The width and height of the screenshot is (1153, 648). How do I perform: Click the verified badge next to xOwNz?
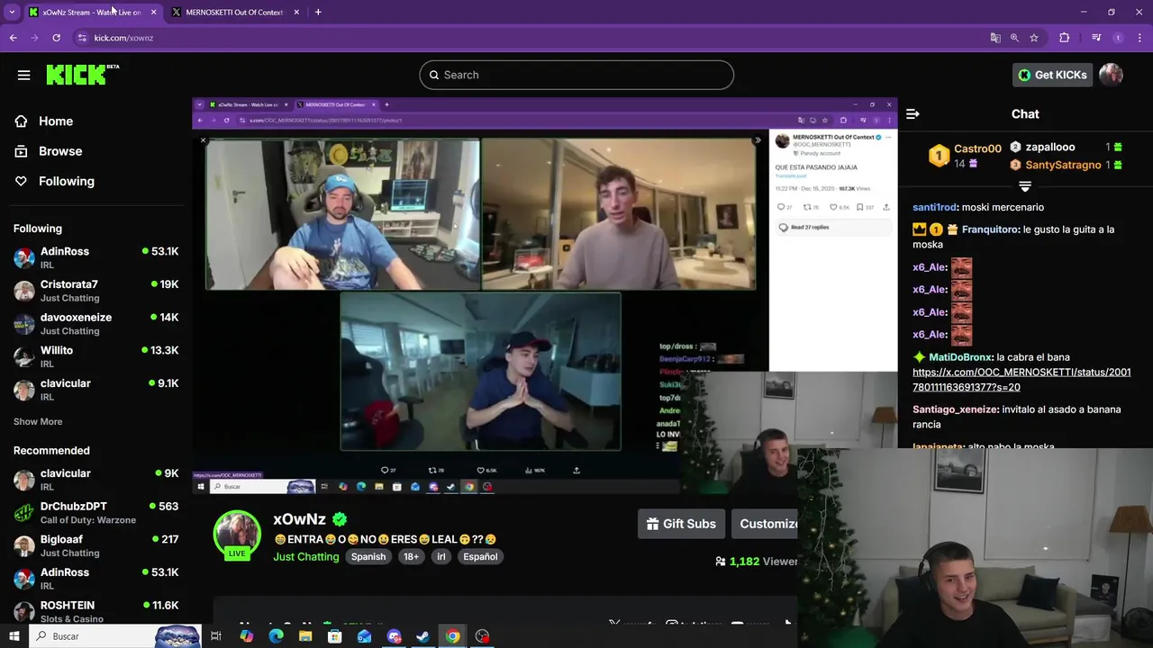340,519
